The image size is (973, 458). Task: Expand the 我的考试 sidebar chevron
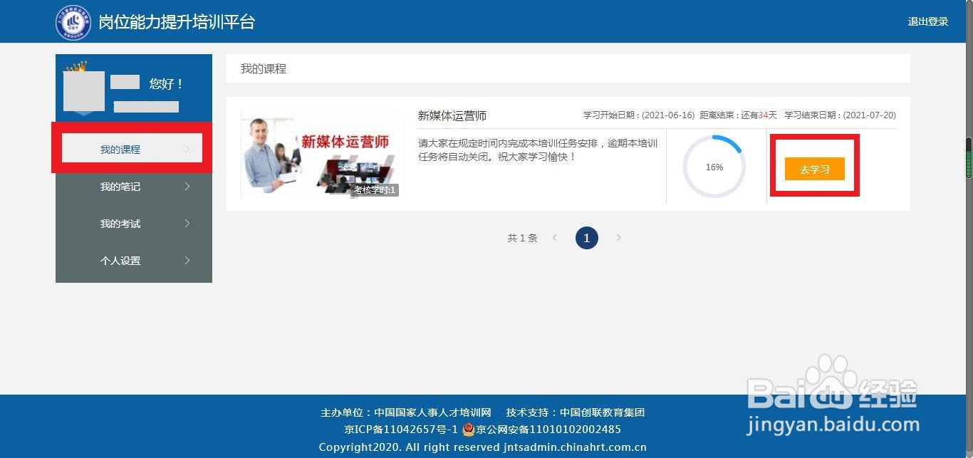[x=187, y=224]
